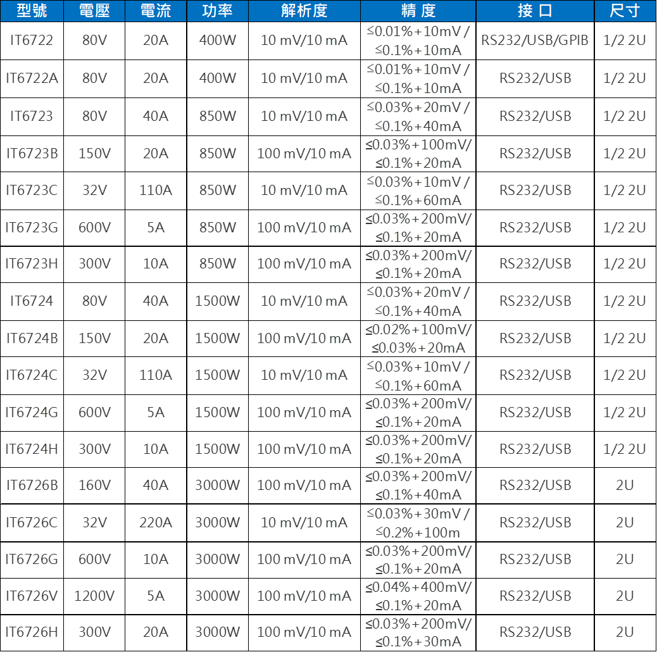This screenshot has width=657, height=652.
Task: Click the 解析度 column header
Action: click(x=304, y=11)
